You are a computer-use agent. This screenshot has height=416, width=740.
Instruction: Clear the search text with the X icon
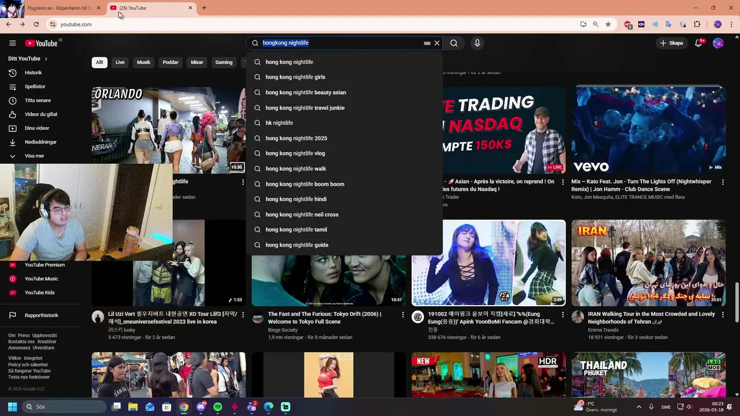(437, 43)
